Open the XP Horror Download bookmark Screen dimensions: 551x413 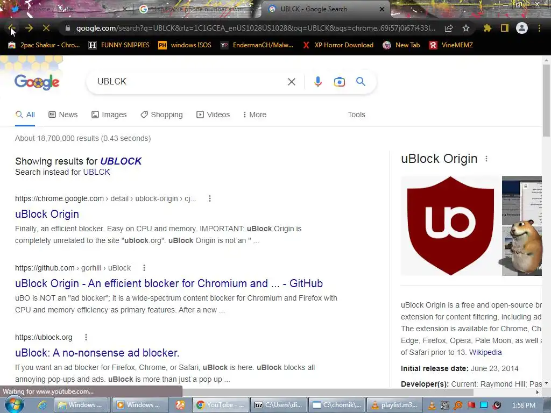(x=338, y=45)
